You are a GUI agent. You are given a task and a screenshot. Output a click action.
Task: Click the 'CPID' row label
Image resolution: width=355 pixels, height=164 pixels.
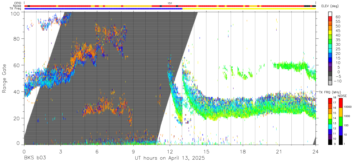click(x=18, y=3)
